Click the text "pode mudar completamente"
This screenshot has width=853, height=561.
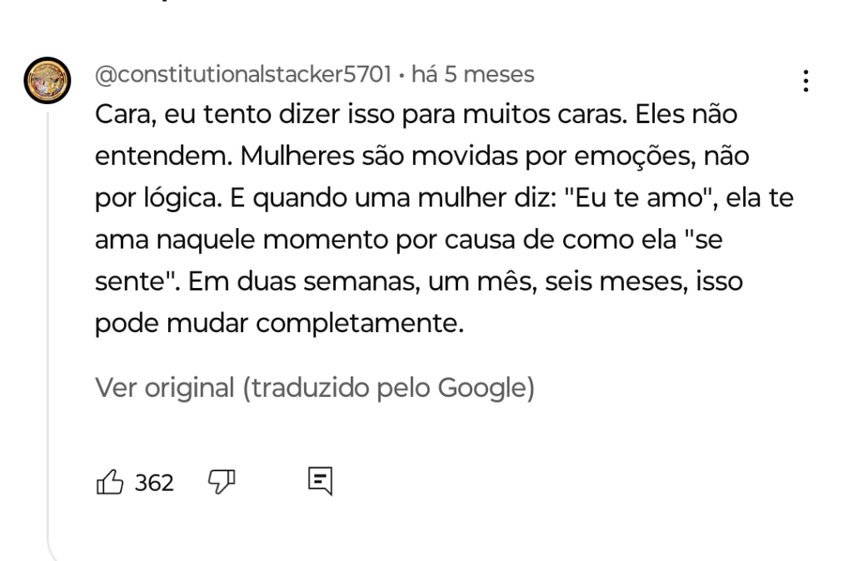pyautogui.click(x=278, y=320)
